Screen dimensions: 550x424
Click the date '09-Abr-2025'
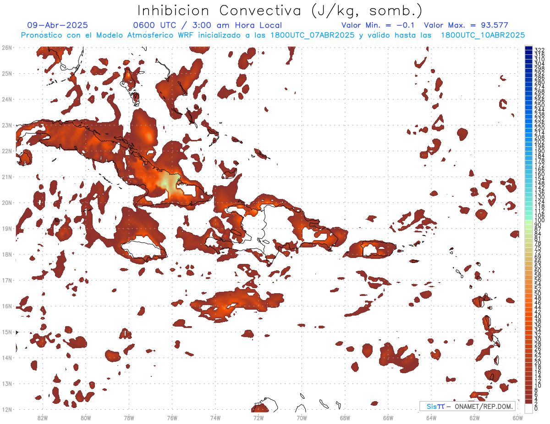pyautogui.click(x=58, y=26)
